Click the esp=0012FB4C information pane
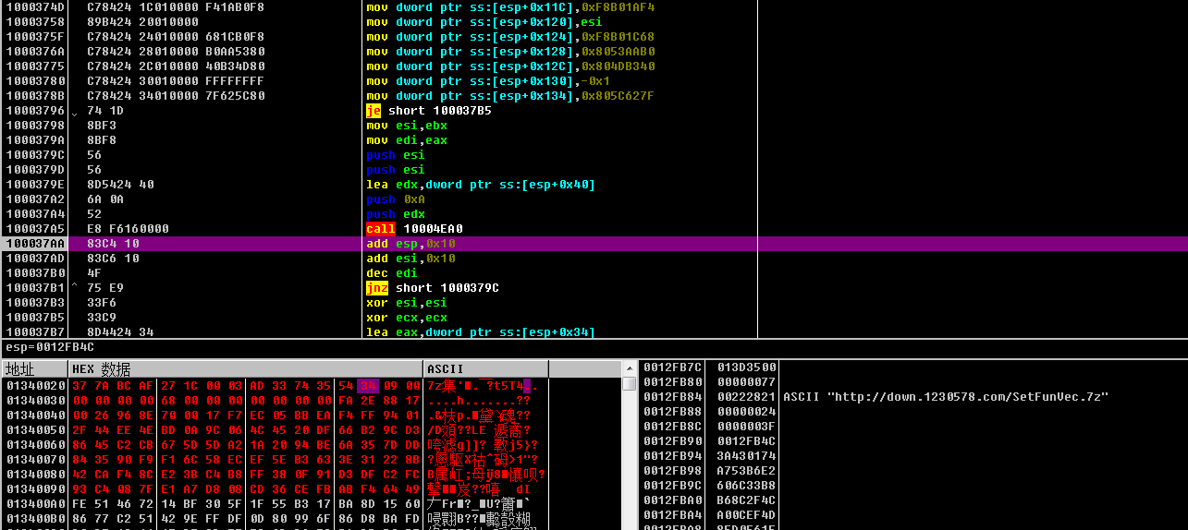Image resolution: width=1188 pixels, height=530 pixels. [x=594, y=347]
